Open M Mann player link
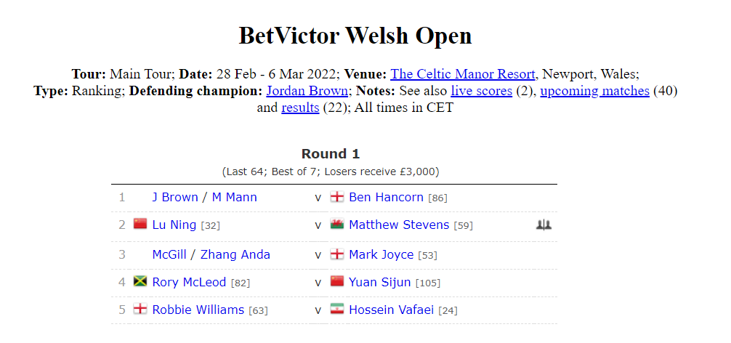731x343 pixels. pos(235,197)
